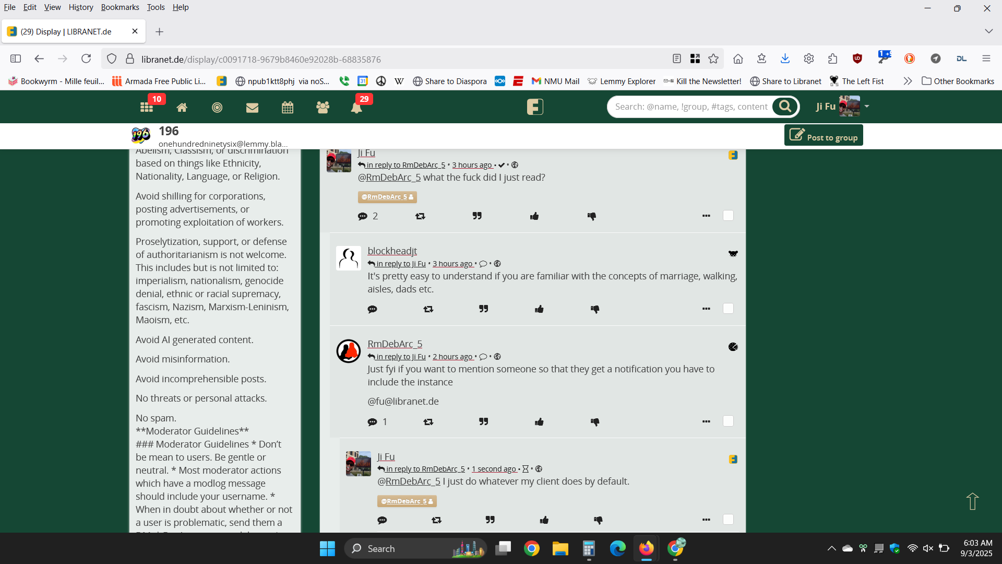This screenshot has height=564, width=1002.
Task: Open the private messages envelope icon
Action: [252, 107]
